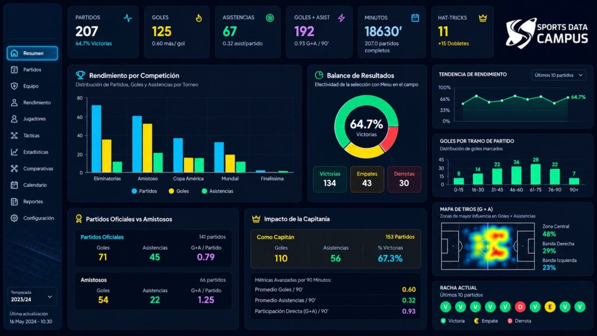Click the Reportes document icon
Screen dimensions: 597x336
(x=14, y=201)
